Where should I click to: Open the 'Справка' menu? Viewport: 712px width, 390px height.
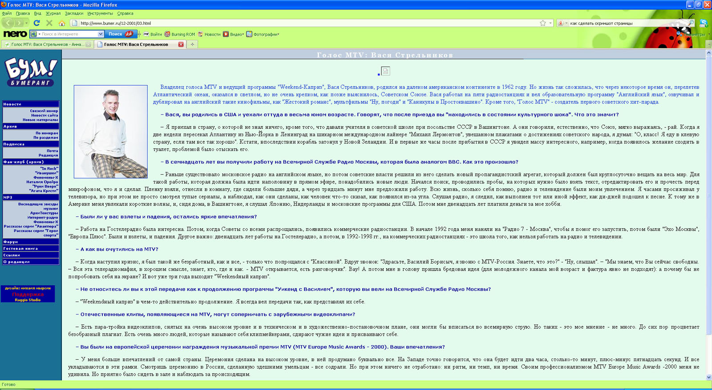[x=125, y=13]
